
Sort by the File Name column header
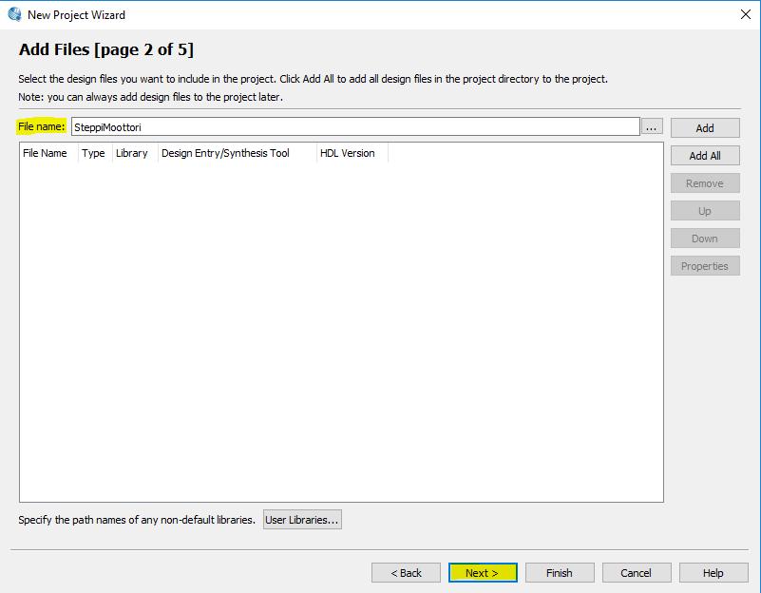point(48,153)
